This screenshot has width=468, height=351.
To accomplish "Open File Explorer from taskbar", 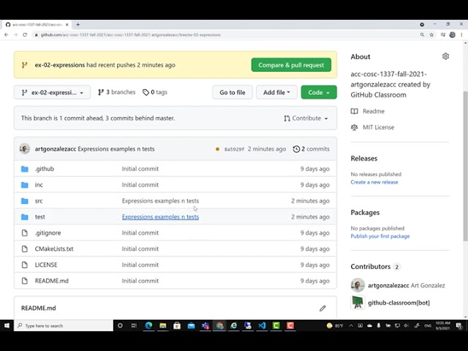I will tap(162, 325).
